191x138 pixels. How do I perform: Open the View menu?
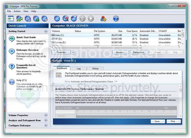click(x=26, y=11)
